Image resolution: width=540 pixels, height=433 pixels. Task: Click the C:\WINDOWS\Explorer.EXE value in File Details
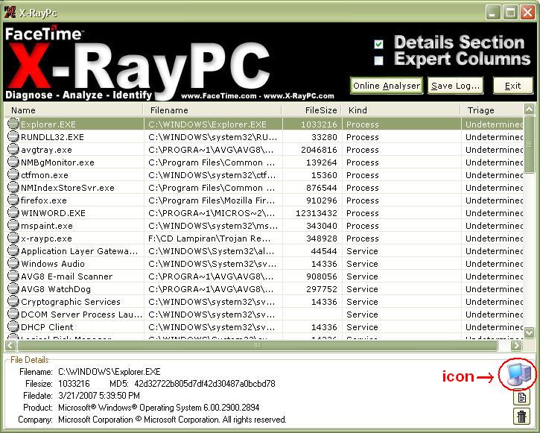click(x=109, y=372)
